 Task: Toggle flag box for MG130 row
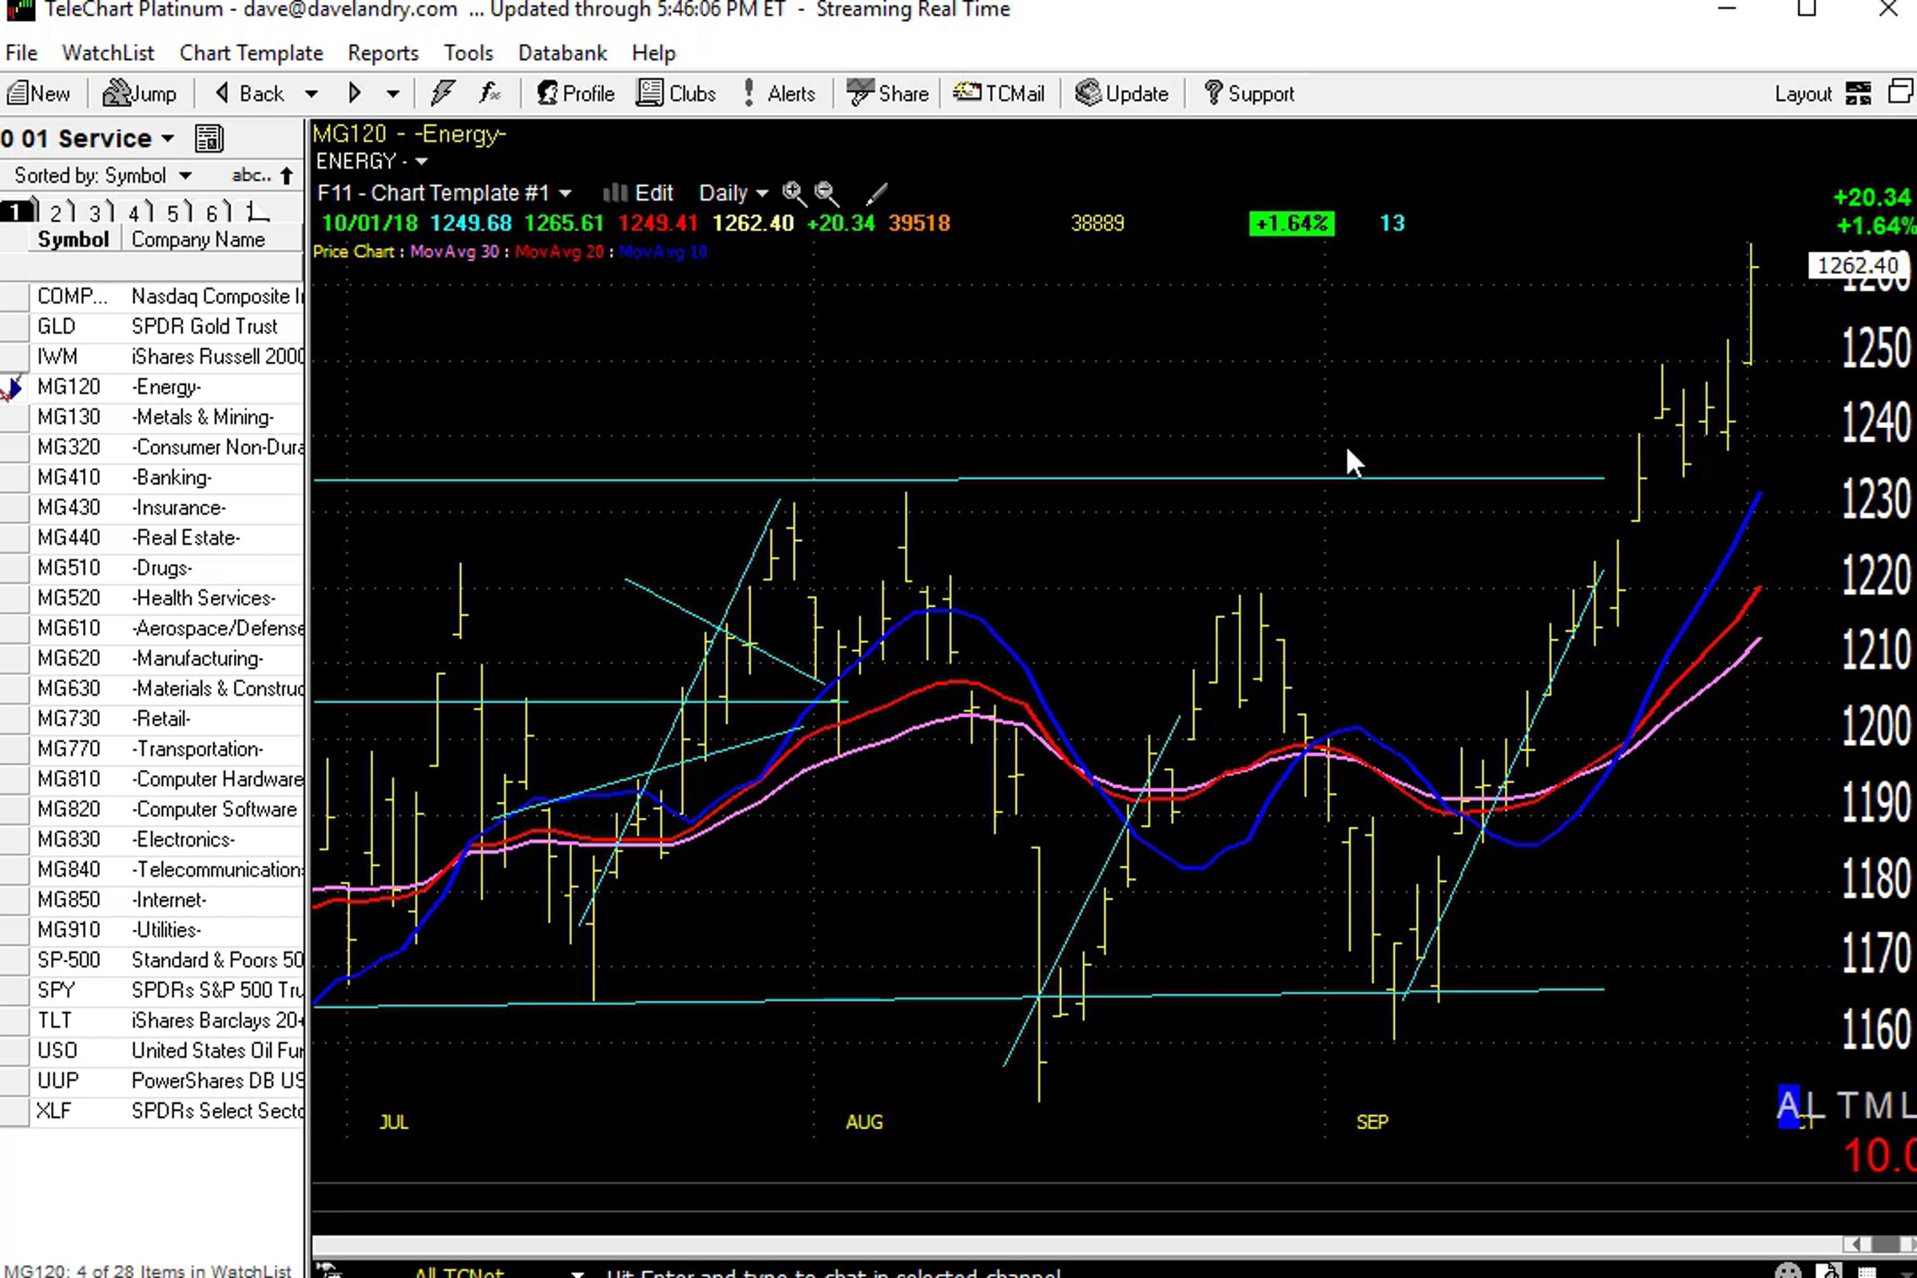[x=14, y=417]
